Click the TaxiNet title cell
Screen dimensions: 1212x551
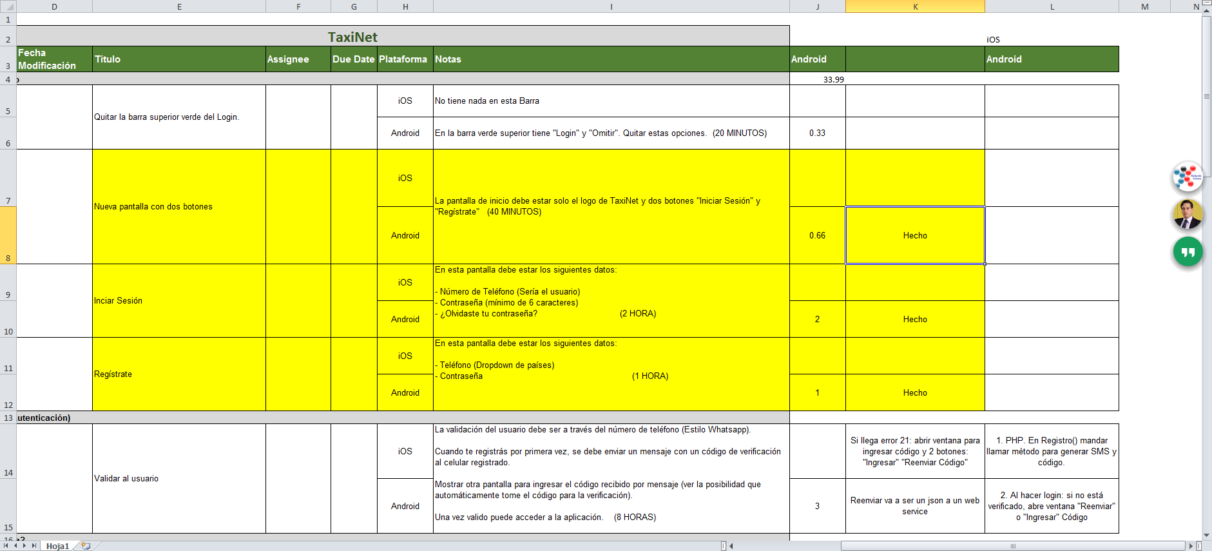[x=403, y=36]
